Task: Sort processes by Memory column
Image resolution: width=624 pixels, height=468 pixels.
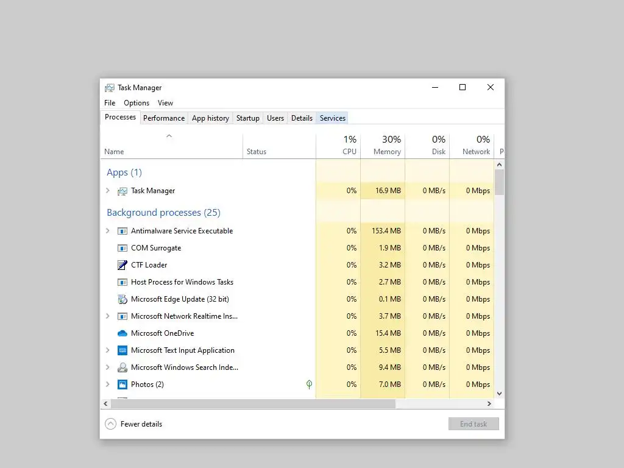Action: pos(383,146)
